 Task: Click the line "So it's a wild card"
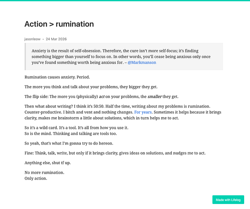click(x=76, y=128)
